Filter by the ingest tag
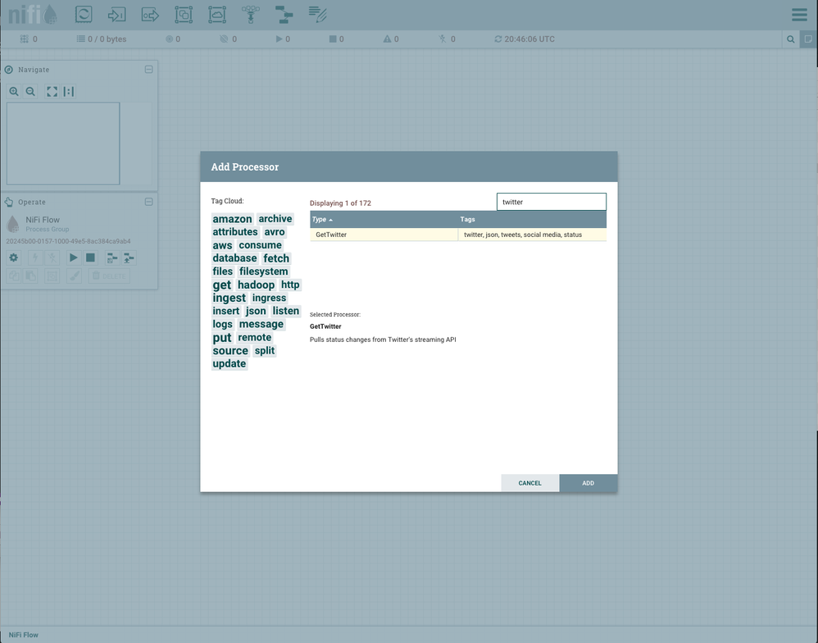818x643 pixels. (x=229, y=298)
